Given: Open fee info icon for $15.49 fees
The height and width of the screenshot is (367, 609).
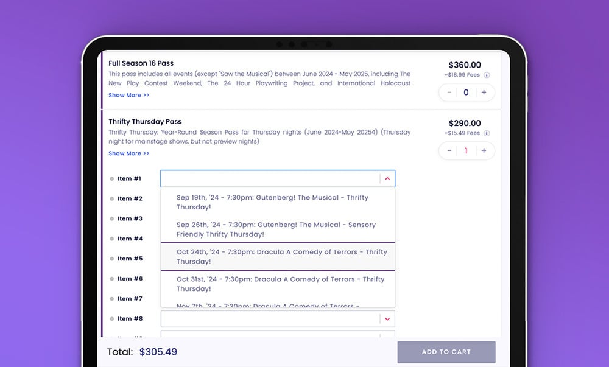Looking at the screenshot, I should coord(487,133).
